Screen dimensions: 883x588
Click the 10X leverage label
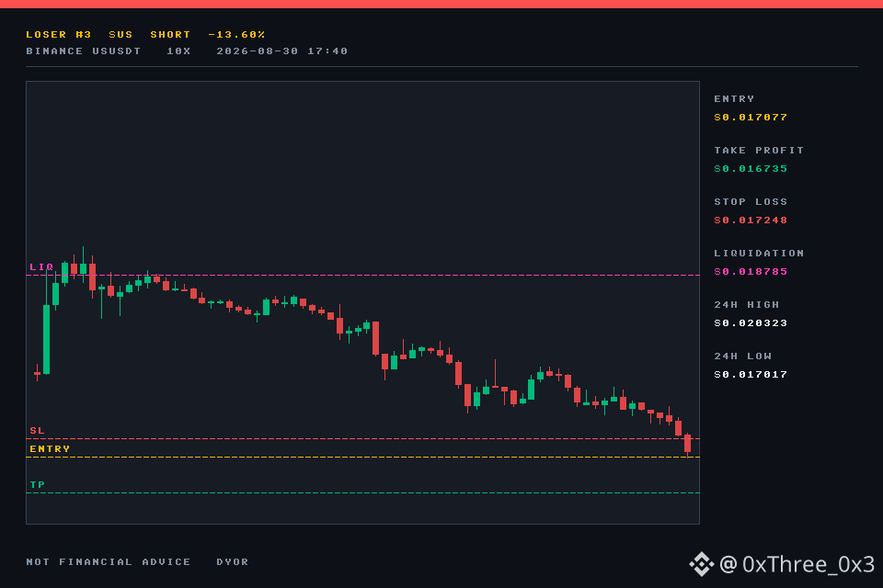178,51
